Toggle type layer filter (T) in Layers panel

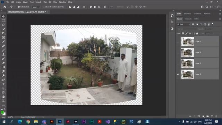(x=201, y=24)
